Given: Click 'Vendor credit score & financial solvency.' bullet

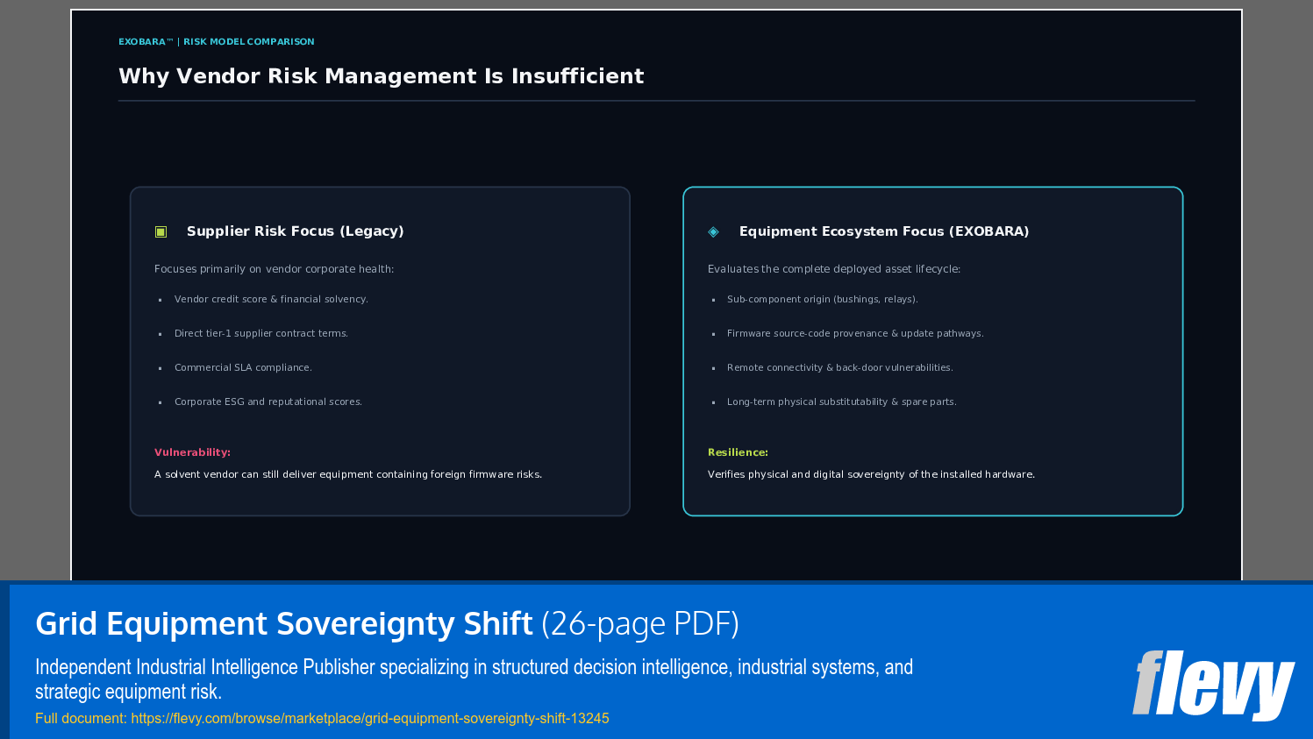Looking at the screenshot, I should [x=271, y=299].
